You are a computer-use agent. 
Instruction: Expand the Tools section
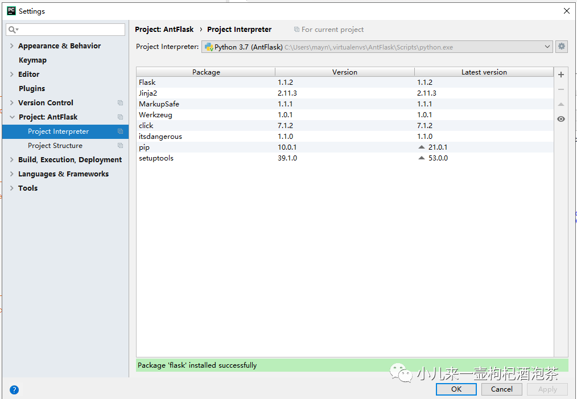12,188
